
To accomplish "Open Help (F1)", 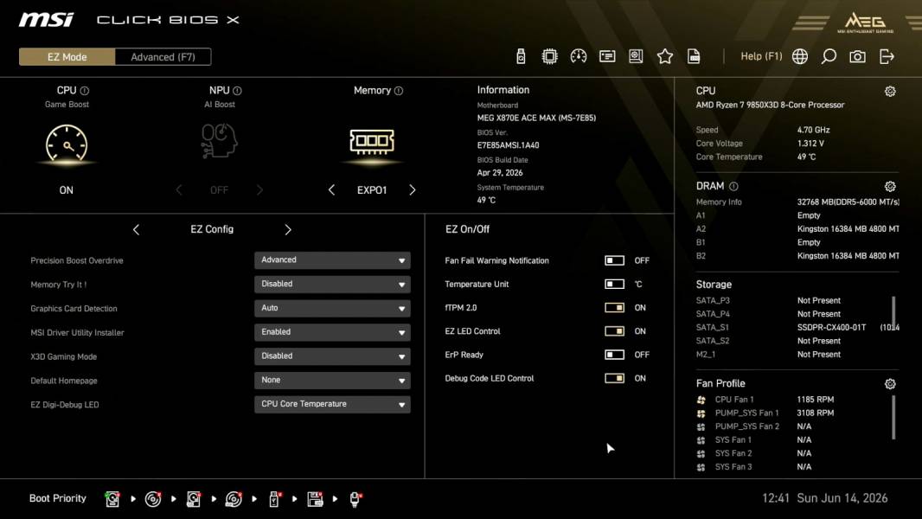I will [x=761, y=56].
